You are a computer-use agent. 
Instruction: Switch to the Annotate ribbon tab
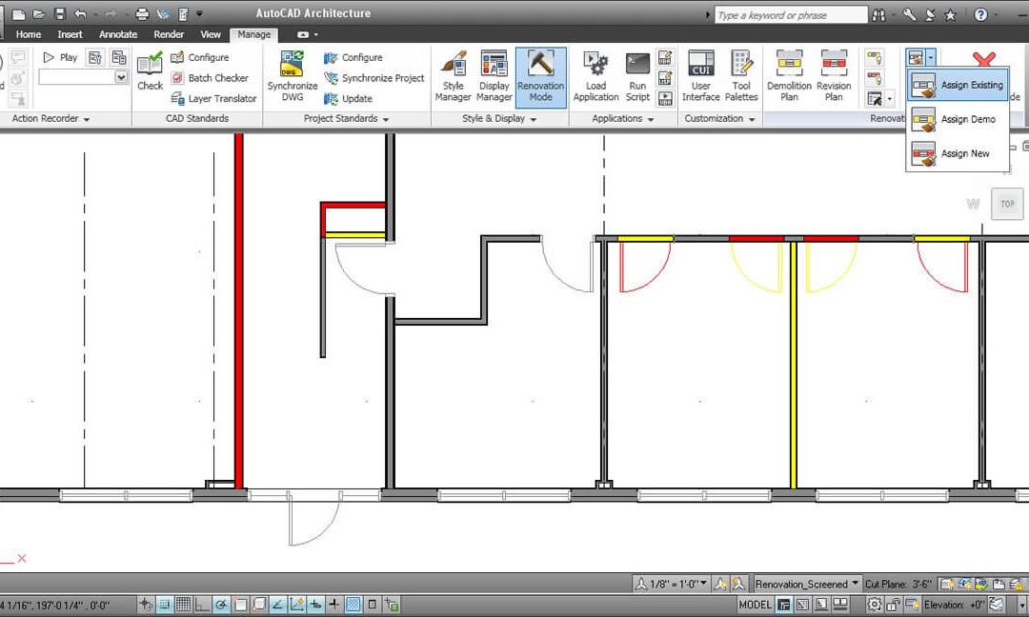(118, 34)
